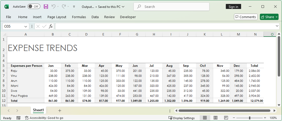This screenshot has width=282, height=121.
Task: Open the Page Layout ribbon tab
Action: [x=57, y=17]
